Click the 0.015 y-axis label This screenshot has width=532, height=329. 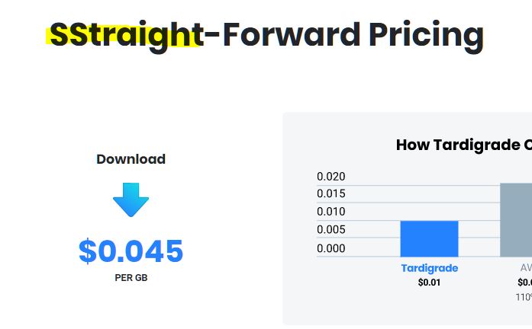(331, 193)
